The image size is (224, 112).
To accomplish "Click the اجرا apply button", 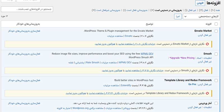I will (x=178, y=16).
